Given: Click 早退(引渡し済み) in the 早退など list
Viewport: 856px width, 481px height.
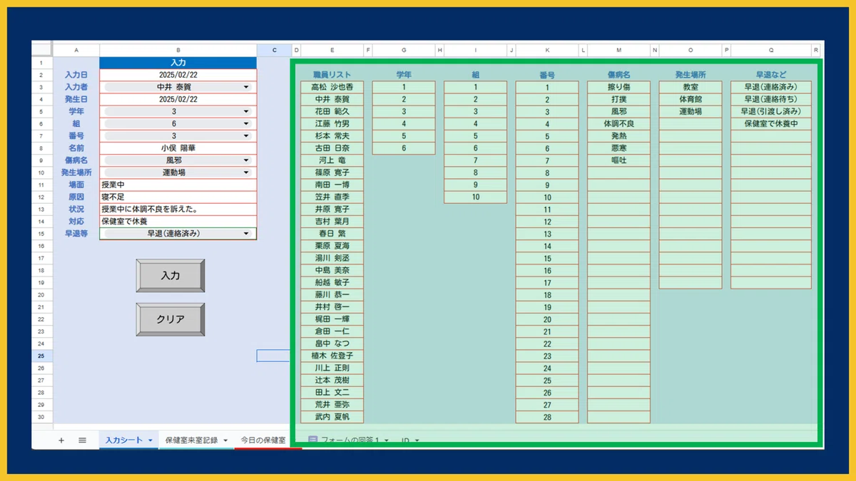Looking at the screenshot, I should (x=771, y=111).
